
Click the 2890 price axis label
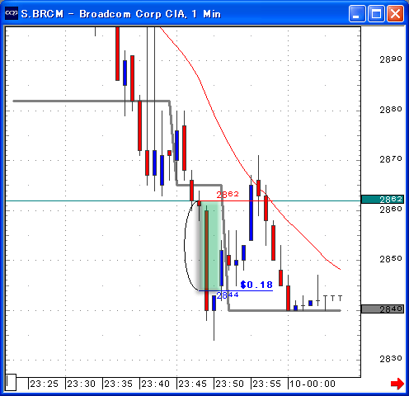tap(391, 59)
